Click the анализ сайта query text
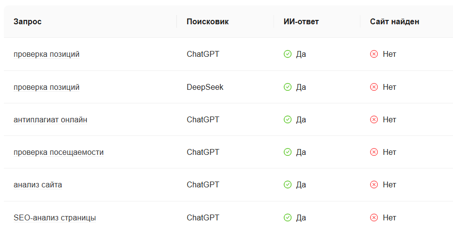453x233 pixels. (38, 185)
